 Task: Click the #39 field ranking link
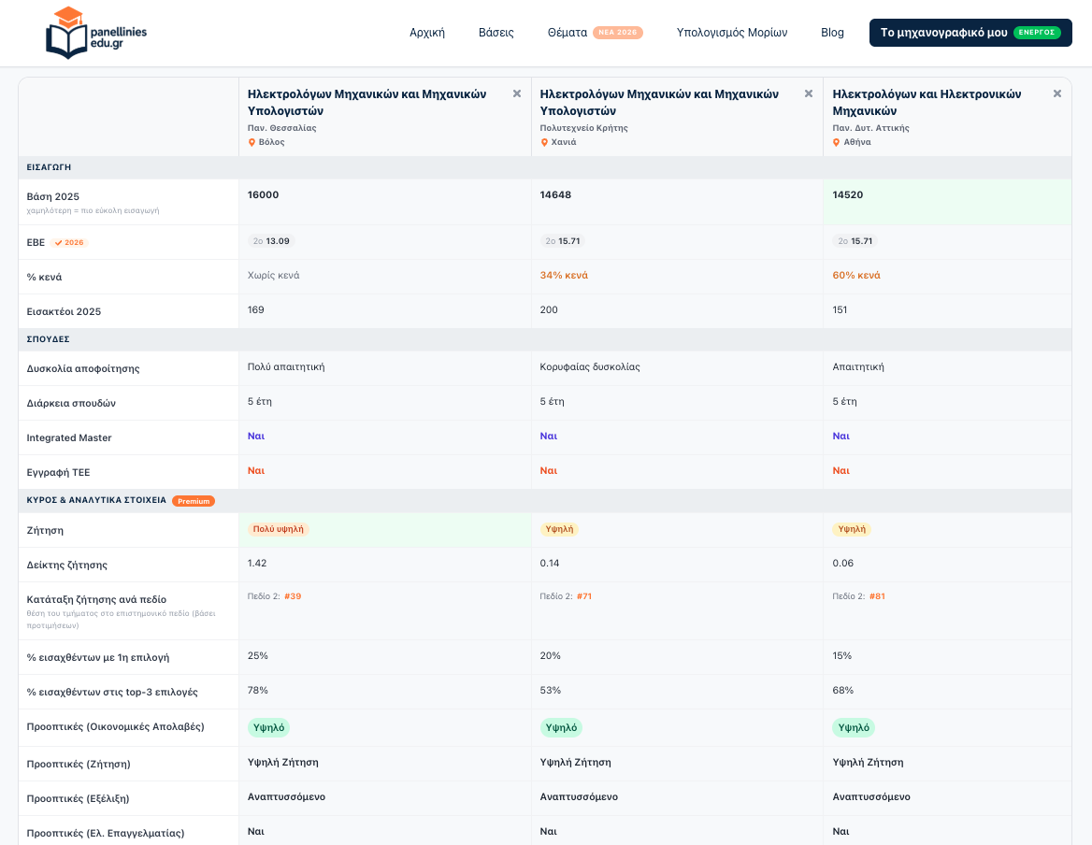[x=293, y=596]
